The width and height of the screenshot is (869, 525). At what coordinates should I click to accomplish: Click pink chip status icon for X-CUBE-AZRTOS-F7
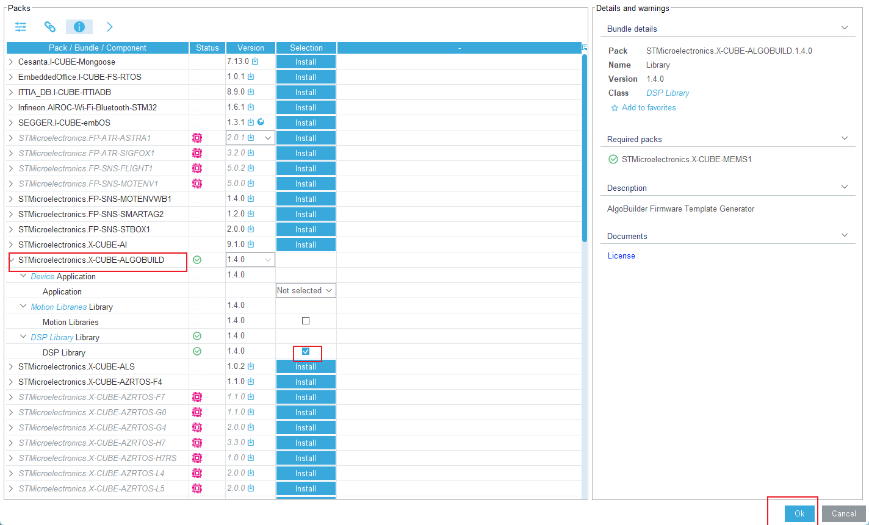tap(197, 397)
